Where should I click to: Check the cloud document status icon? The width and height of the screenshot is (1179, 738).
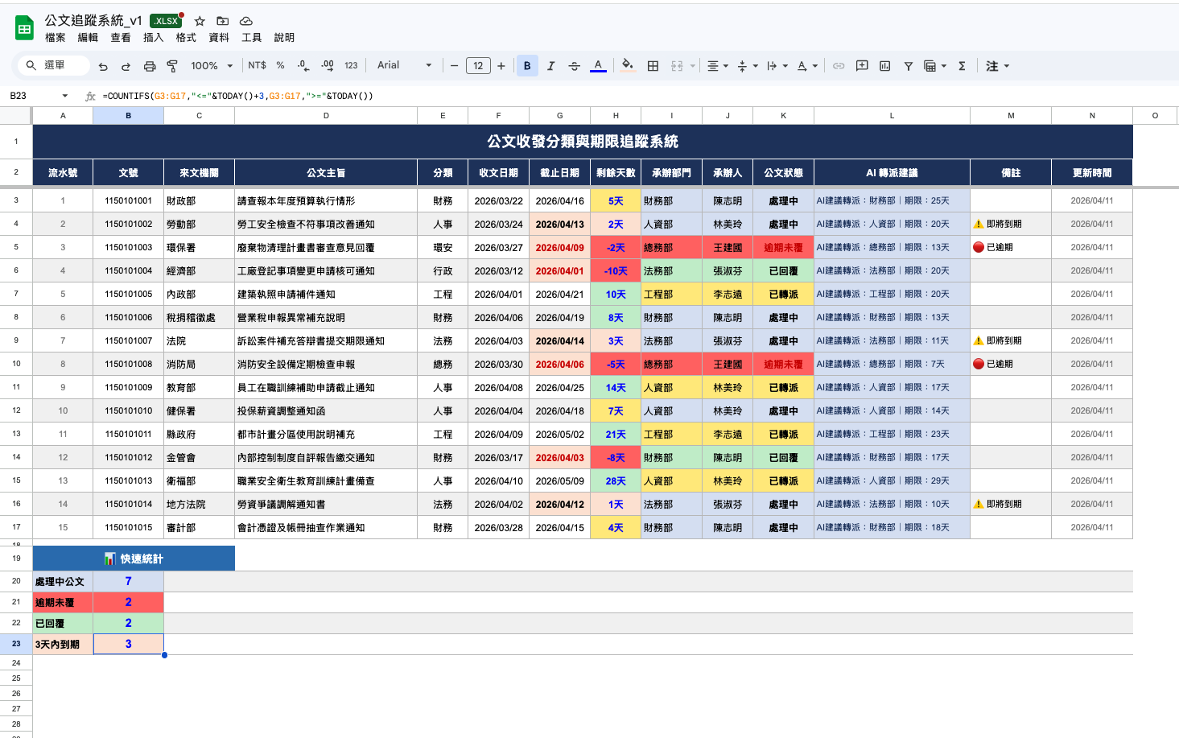coord(246,21)
